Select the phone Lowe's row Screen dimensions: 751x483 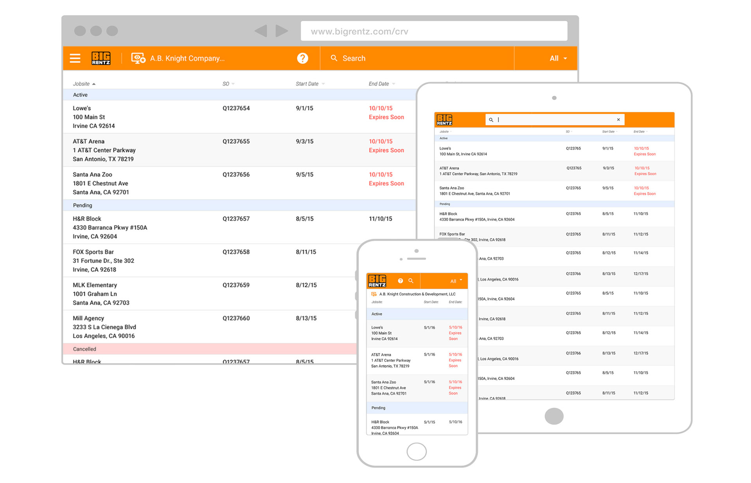click(417, 333)
